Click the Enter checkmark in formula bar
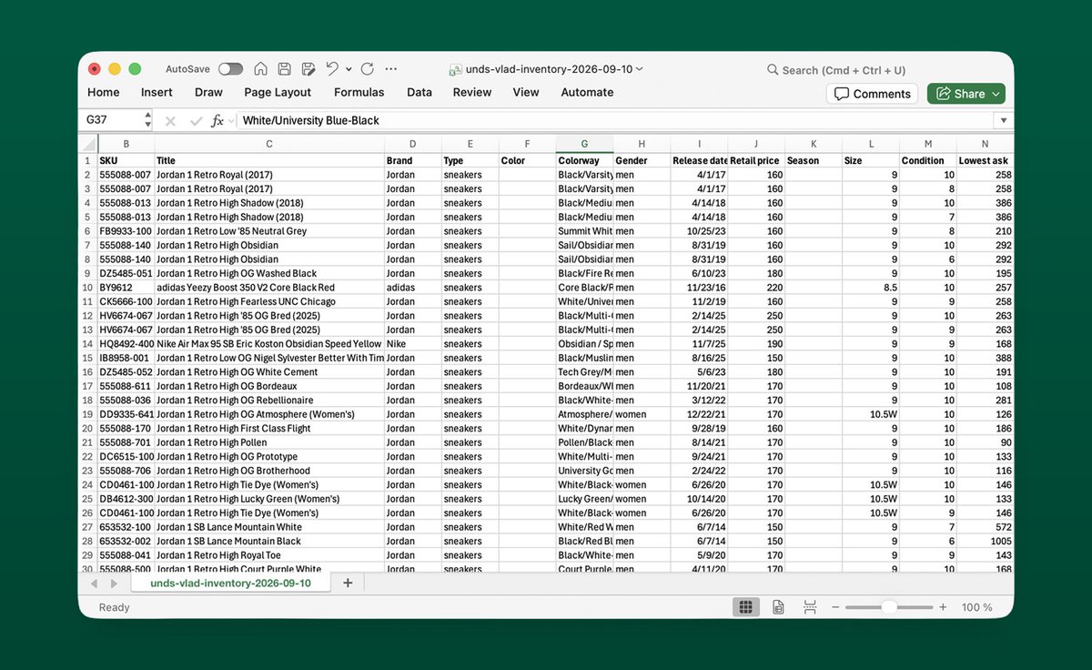Image resolution: width=1092 pixels, height=670 pixels. pos(196,120)
